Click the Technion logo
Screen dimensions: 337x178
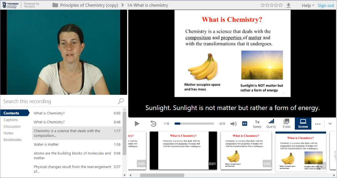click(10, 5)
